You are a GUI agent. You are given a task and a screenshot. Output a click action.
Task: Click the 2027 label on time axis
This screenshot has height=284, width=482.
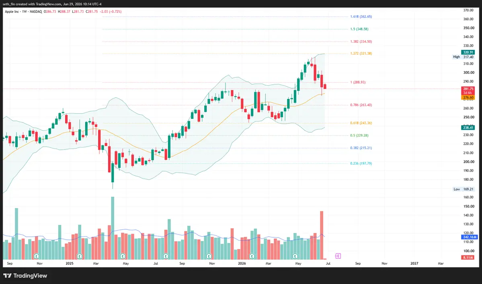(x=414, y=264)
